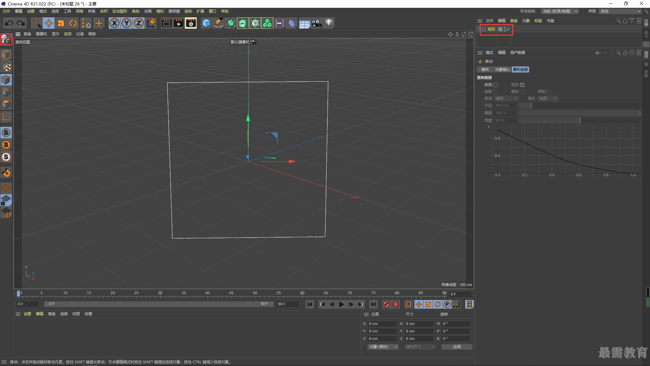Toggle the 矩形 object enable checkmark
The height and width of the screenshot is (366, 650).
(508, 29)
